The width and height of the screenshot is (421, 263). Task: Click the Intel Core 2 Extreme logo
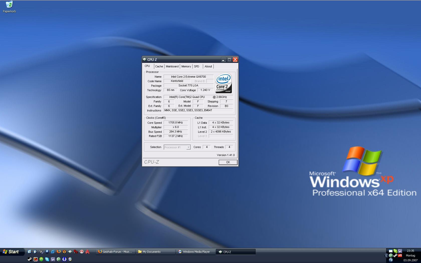(224, 83)
